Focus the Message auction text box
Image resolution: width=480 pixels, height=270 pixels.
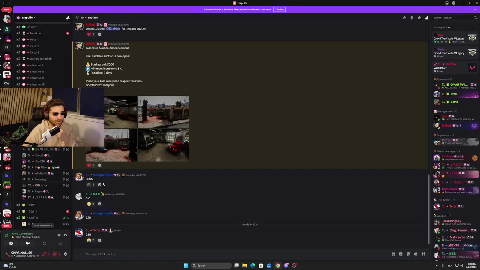click(236, 254)
